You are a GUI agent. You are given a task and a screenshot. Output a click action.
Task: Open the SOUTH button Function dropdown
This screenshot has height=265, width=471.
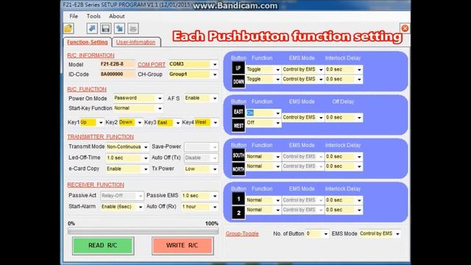click(263, 157)
